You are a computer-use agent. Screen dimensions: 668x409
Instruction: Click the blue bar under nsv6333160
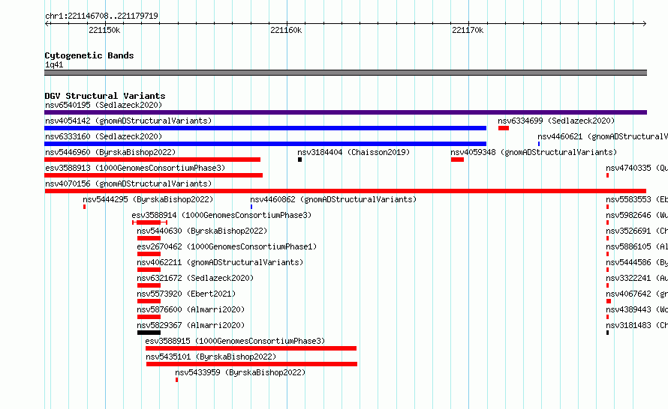(x=266, y=144)
